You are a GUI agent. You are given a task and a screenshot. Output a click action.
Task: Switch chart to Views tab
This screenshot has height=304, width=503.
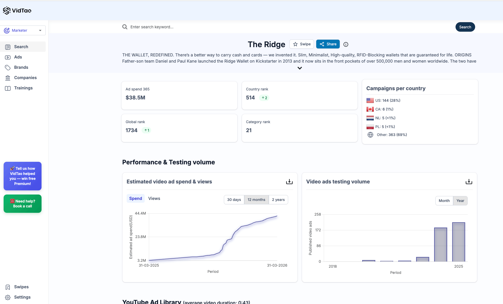(x=154, y=198)
